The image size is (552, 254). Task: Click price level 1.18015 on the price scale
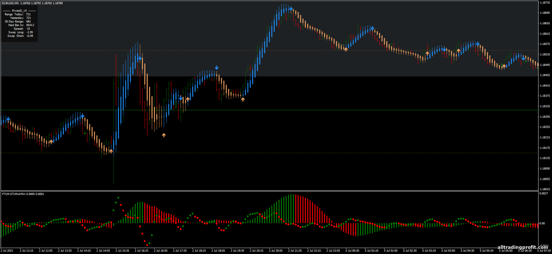545,189
